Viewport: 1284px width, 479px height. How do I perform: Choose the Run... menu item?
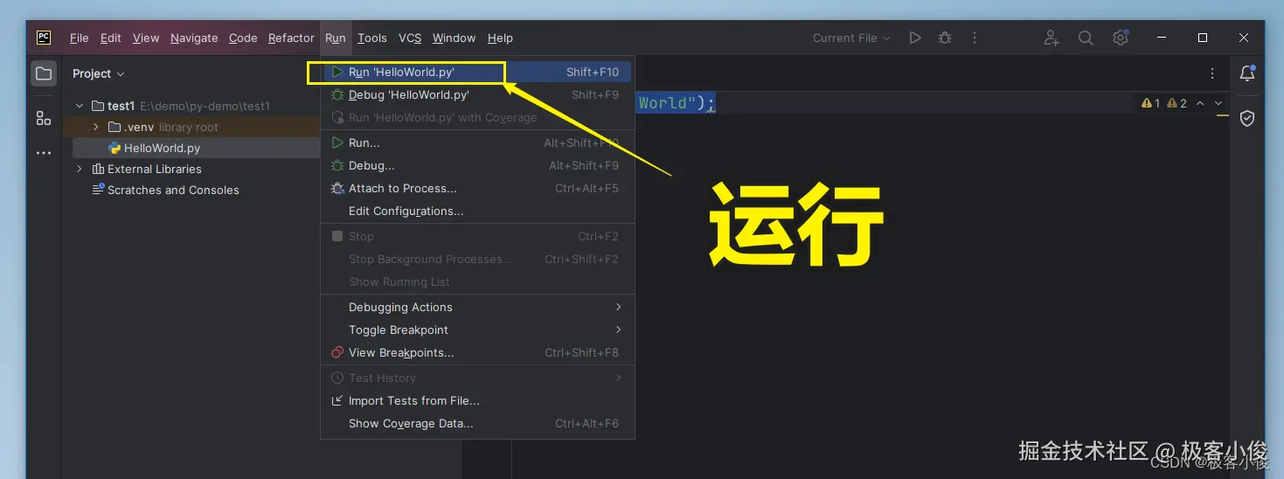476,142
